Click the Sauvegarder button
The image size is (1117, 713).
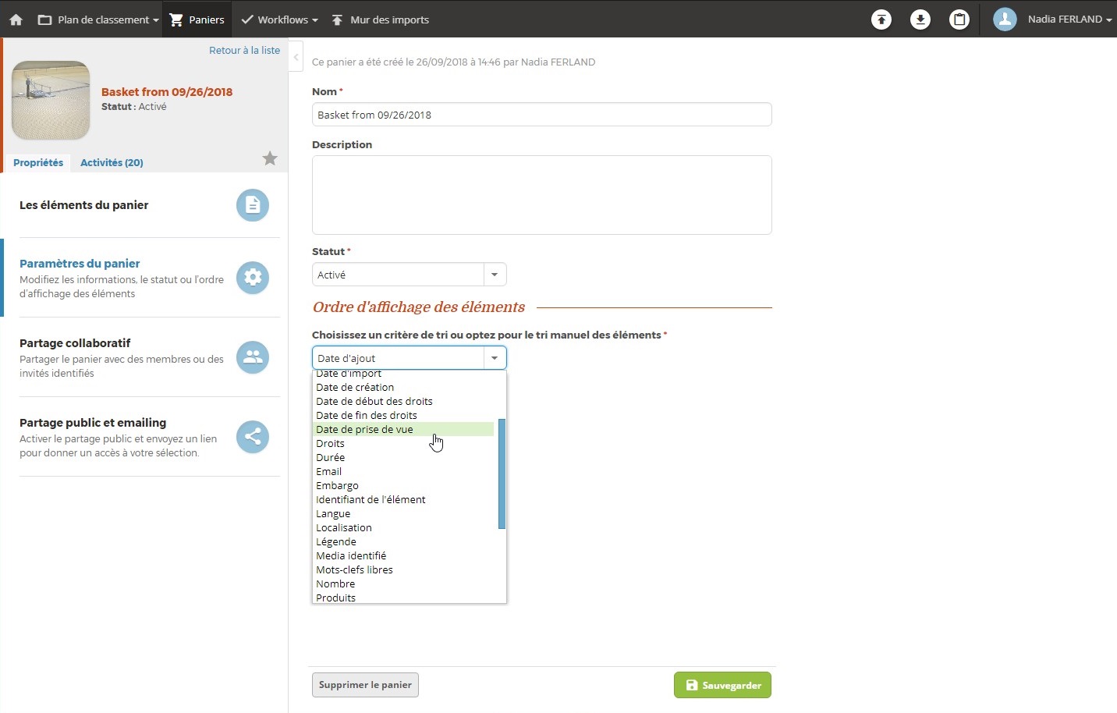point(722,685)
